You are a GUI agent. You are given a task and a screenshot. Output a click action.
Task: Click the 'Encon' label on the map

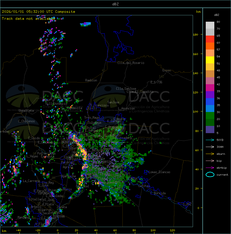(167, 70)
